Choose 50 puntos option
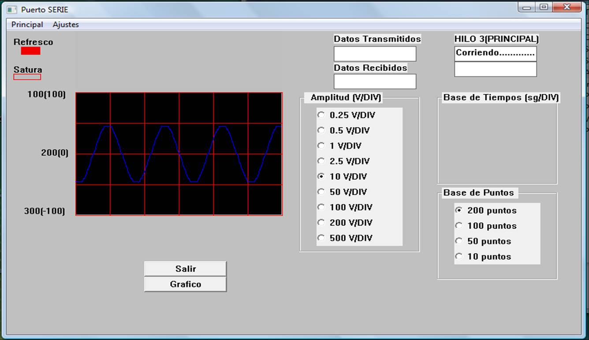 pos(483,241)
